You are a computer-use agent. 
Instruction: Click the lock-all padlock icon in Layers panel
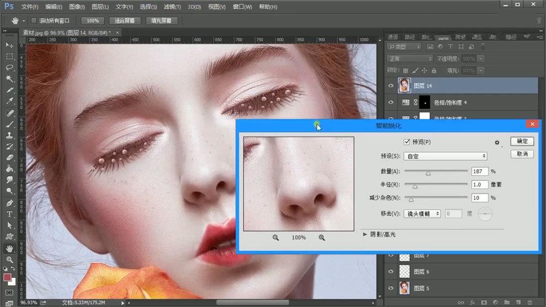click(x=434, y=71)
